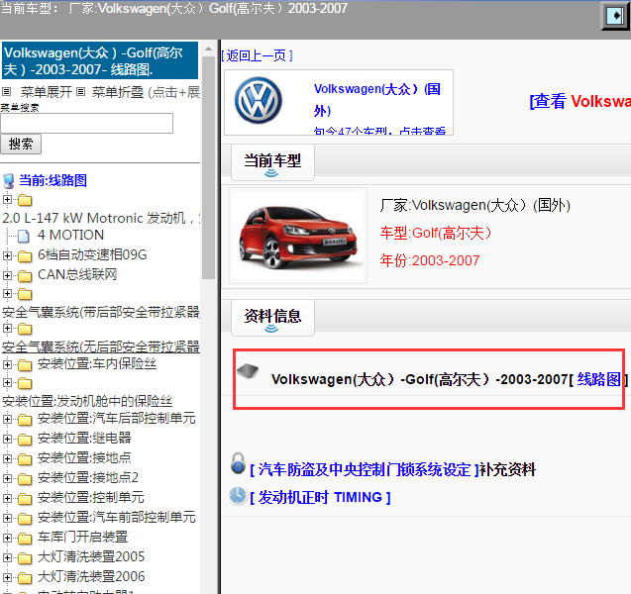The image size is (631, 594).
Task: Click 车型:Golf(高尔夫) red text
Action: pyautogui.click(x=436, y=233)
